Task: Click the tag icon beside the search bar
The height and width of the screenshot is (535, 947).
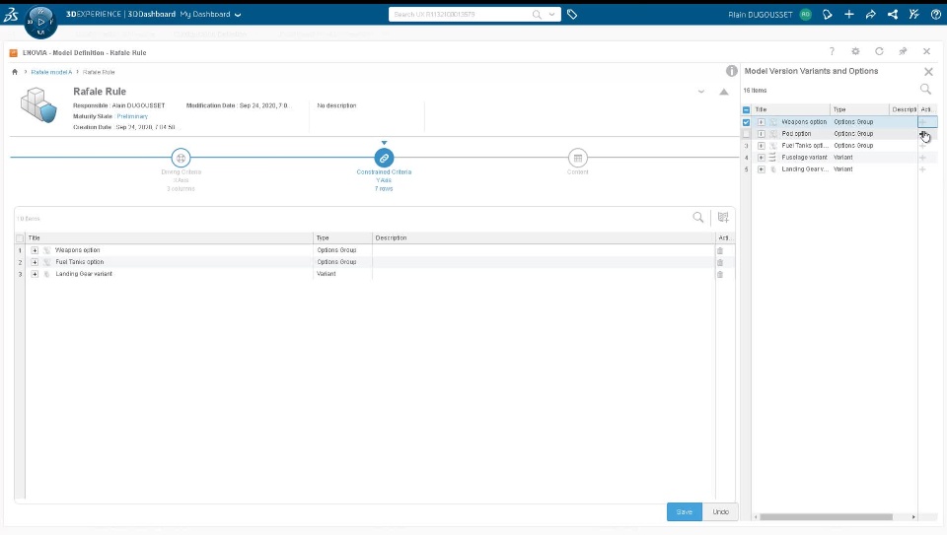Action: (572, 15)
